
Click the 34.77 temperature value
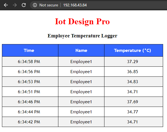click(132, 112)
